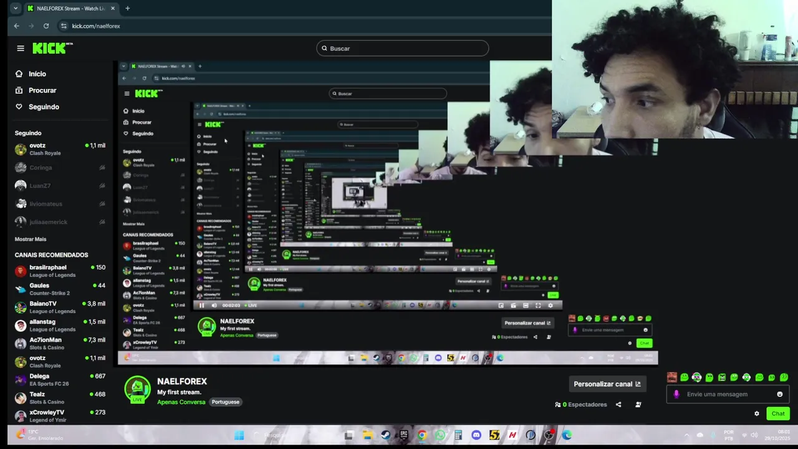798x449 pixels.
Task: Click the purple microphone icon in chat
Action: pyautogui.click(x=676, y=394)
